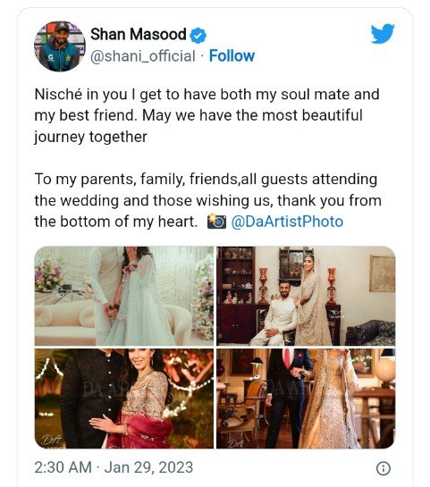View photo of bride in gold gown
This screenshot has height=487, width=430.
pos(306,399)
